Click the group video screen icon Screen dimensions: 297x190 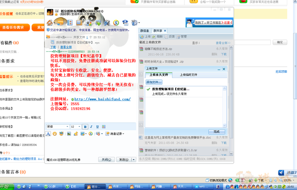pyautogui.click(x=79, y=23)
